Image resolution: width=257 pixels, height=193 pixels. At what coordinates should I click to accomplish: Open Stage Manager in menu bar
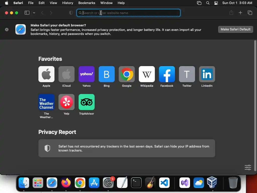coord(199,3)
